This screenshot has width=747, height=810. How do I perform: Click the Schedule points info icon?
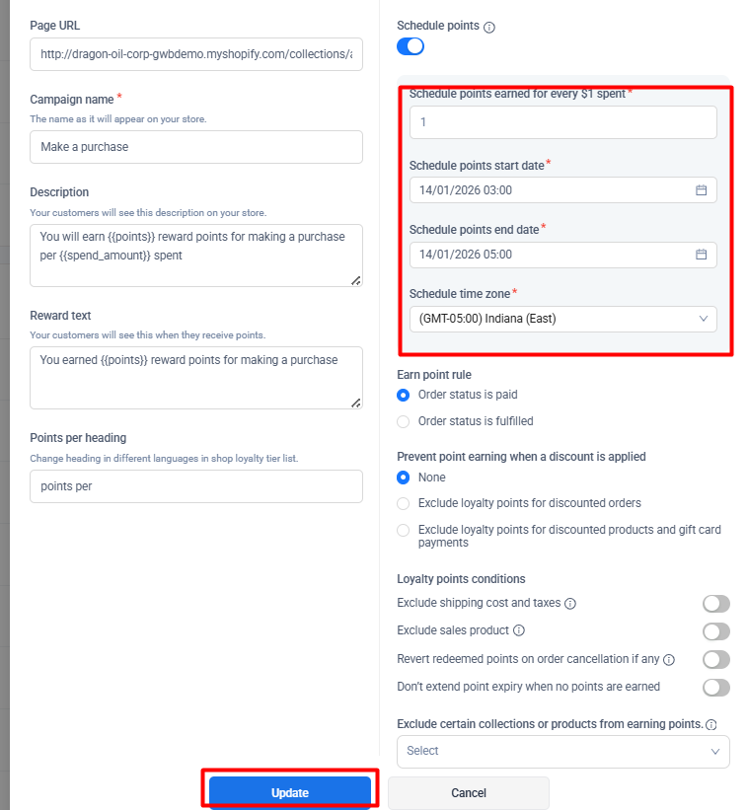489,28
